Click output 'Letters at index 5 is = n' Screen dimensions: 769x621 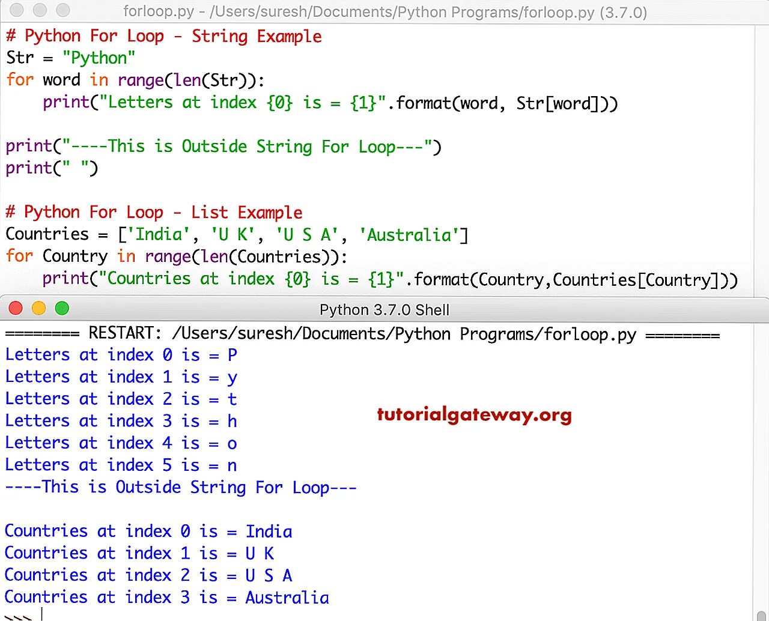[121, 465]
